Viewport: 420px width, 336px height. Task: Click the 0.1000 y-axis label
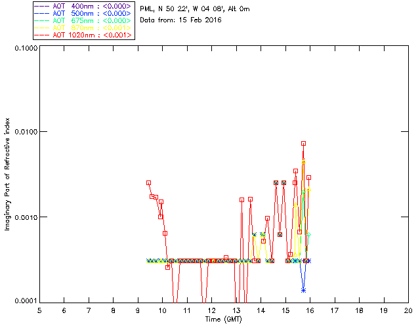[26, 48]
